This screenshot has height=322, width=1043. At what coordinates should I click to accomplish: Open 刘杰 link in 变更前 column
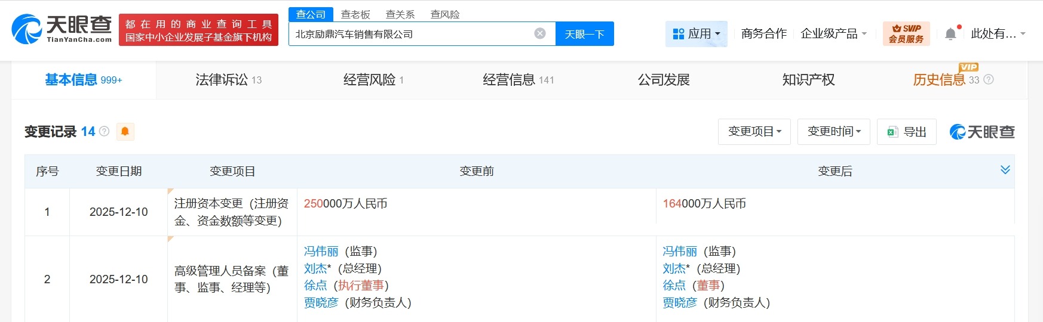pos(315,269)
